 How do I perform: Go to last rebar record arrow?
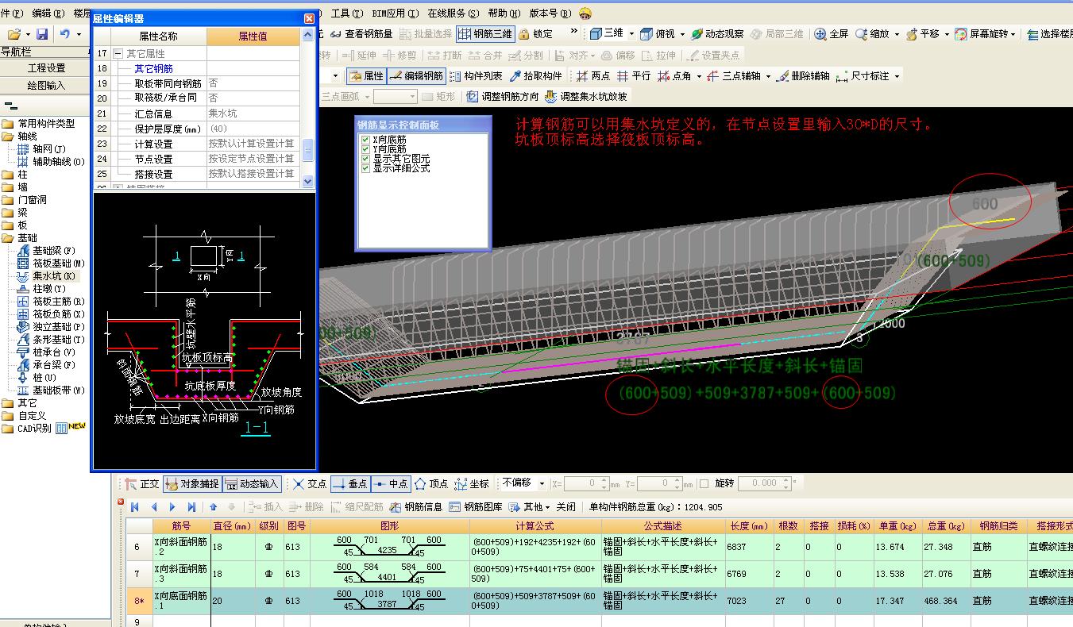point(191,506)
